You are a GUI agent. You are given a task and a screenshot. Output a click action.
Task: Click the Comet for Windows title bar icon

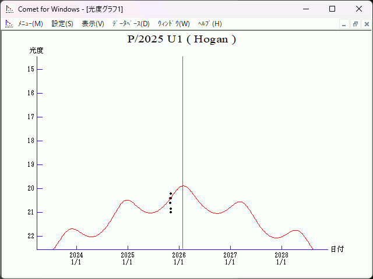pyautogui.click(x=9, y=9)
